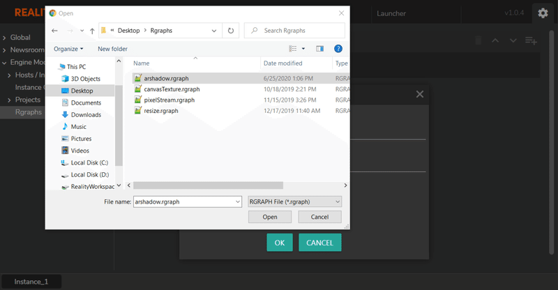Viewport: 558px width, 290px height.
Task: Click the delete trash icon in Reality toolbar
Action: click(x=478, y=40)
